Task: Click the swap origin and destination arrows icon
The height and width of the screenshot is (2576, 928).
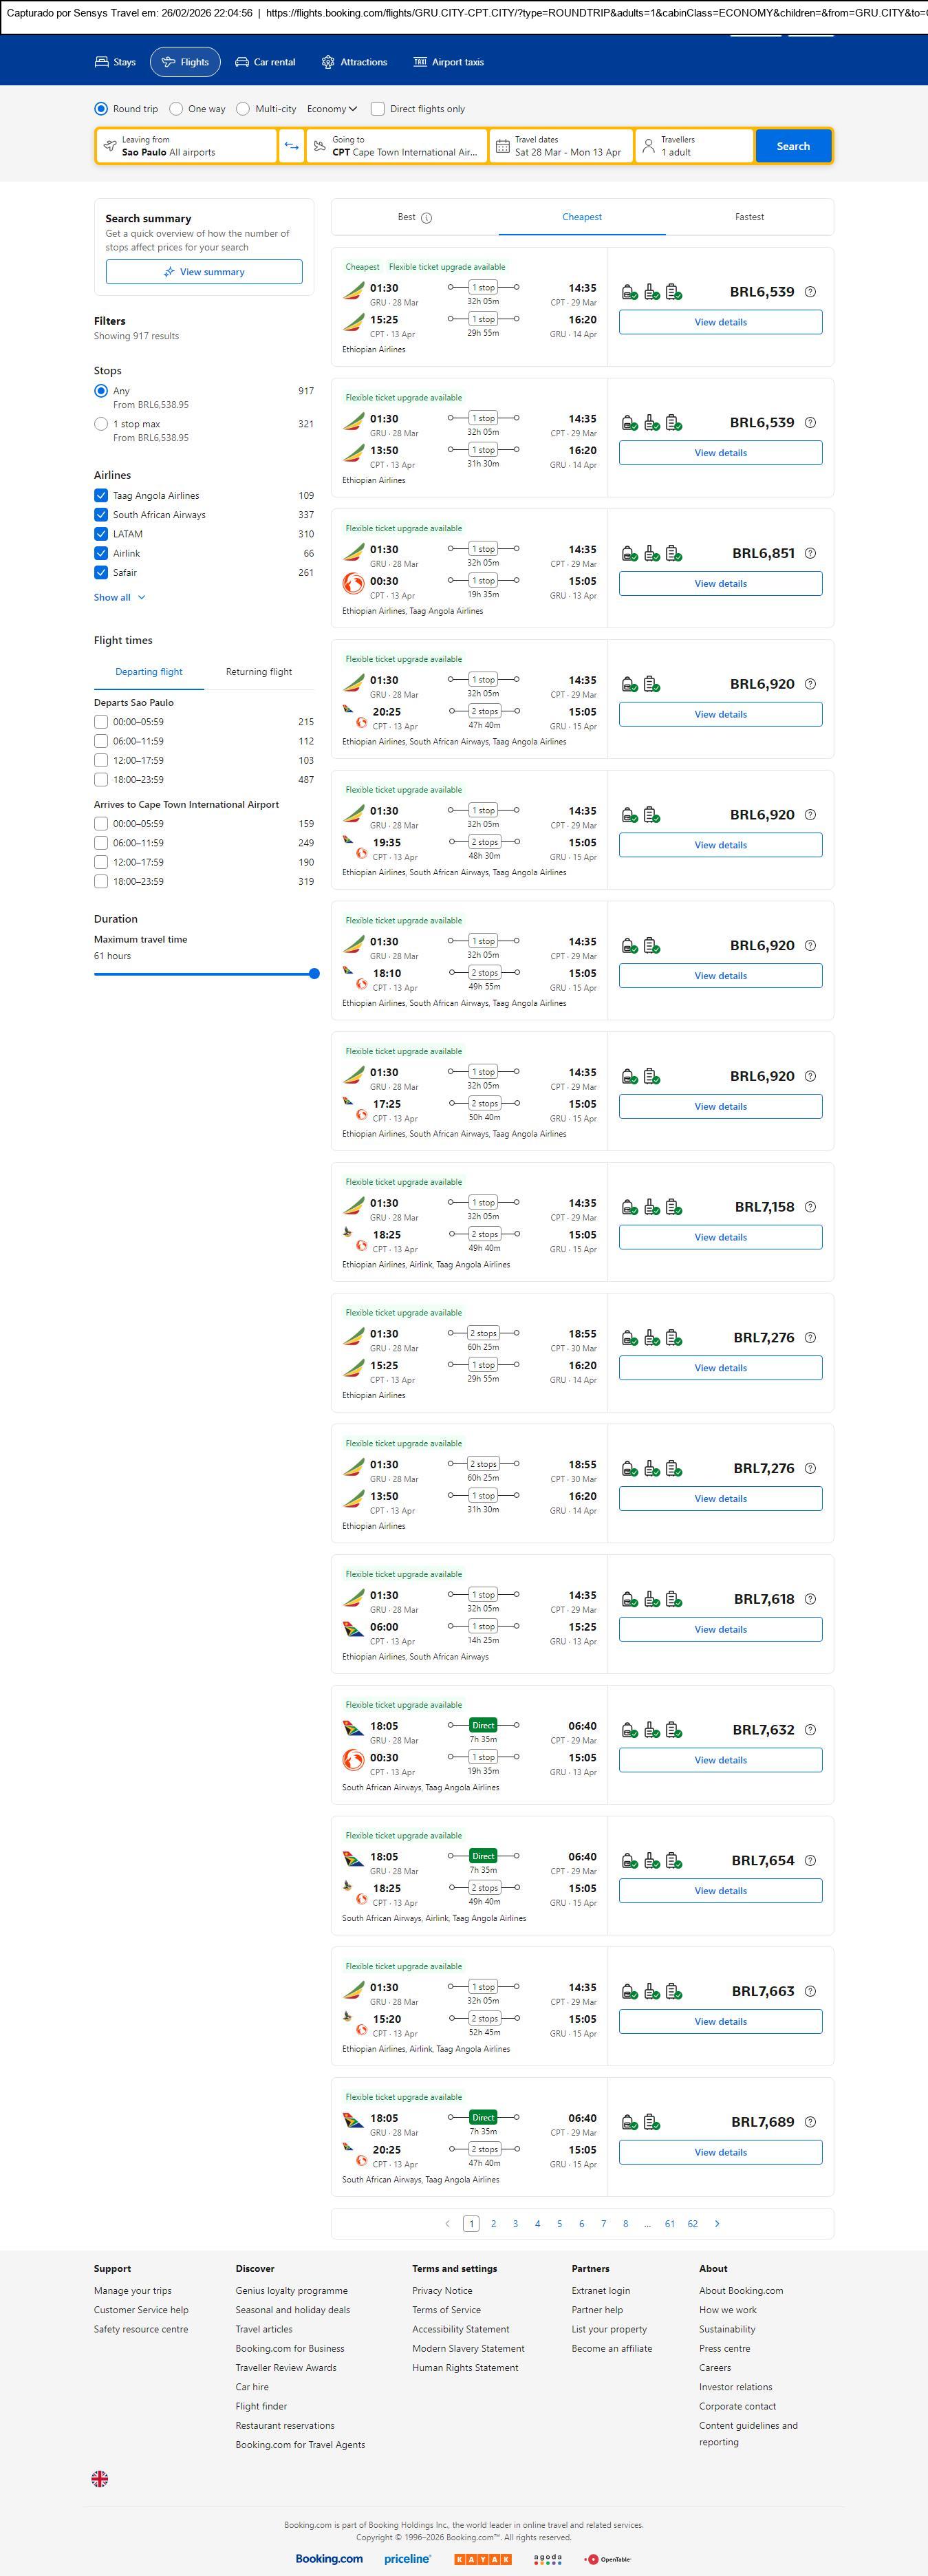Action: pos(291,146)
